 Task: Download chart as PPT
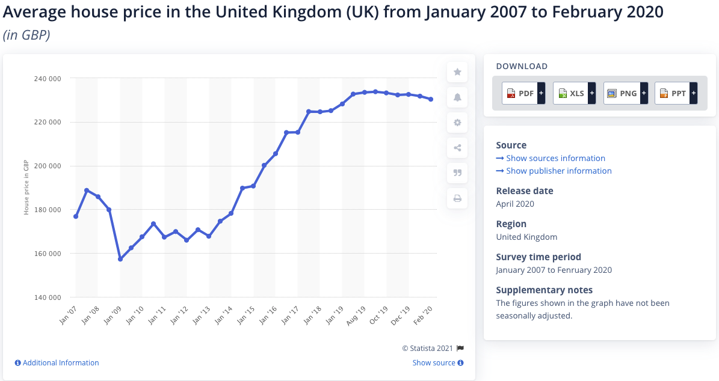click(x=672, y=94)
